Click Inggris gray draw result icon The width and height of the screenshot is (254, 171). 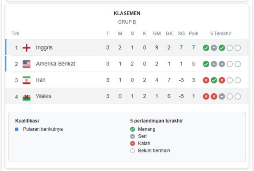pos(214,48)
